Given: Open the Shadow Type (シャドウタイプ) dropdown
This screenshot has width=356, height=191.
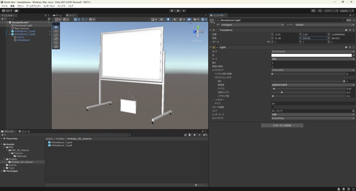Looking at the screenshot, I should click(x=313, y=70).
